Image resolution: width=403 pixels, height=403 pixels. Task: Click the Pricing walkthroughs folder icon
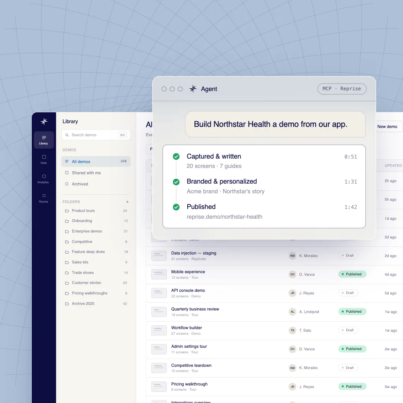pyautogui.click(x=67, y=293)
